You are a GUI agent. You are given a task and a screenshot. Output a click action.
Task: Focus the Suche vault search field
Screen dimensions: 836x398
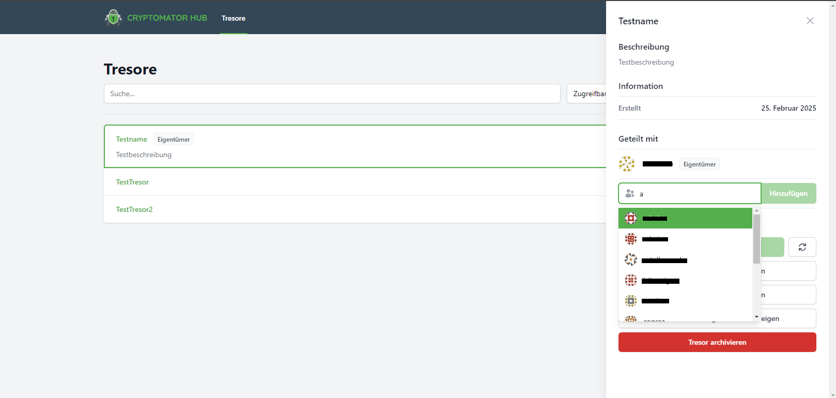pyautogui.click(x=332, y=94)
